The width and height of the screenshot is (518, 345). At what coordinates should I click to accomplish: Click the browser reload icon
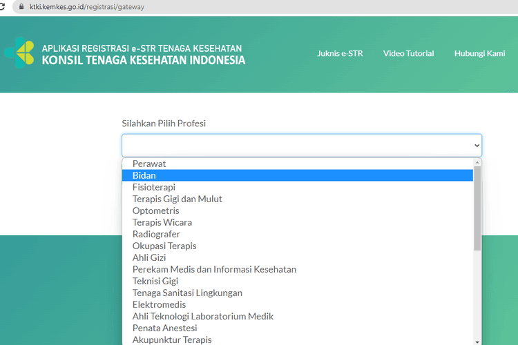coord(2,7)
